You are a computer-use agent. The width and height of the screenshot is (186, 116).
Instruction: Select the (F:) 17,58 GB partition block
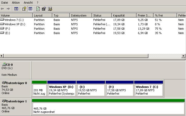tap(120, 88)
